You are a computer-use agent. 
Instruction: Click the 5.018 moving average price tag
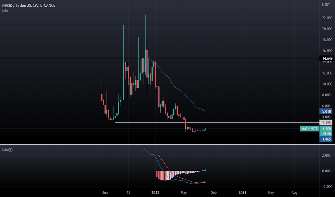326,111
